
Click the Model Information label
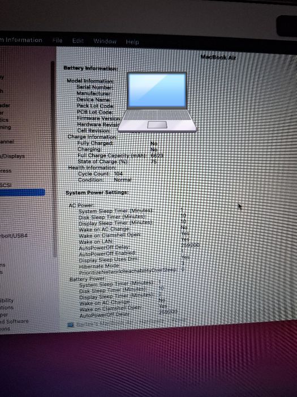[90, 81]
